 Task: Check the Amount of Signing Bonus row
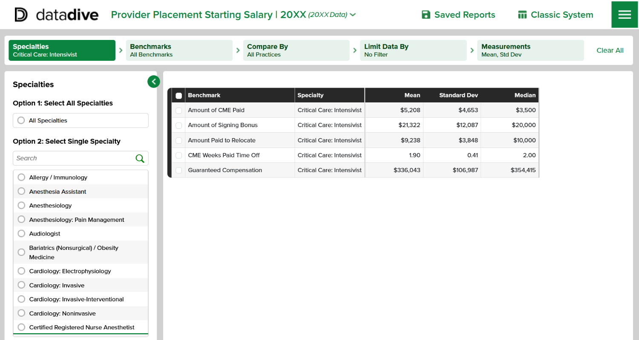point(179,125)
